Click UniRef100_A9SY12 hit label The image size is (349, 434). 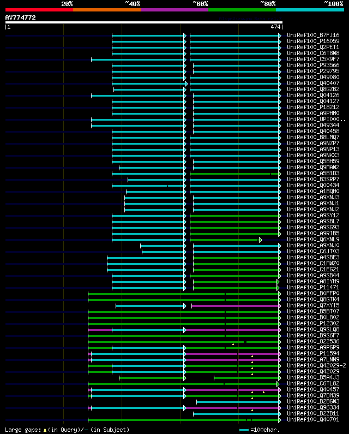313,215
